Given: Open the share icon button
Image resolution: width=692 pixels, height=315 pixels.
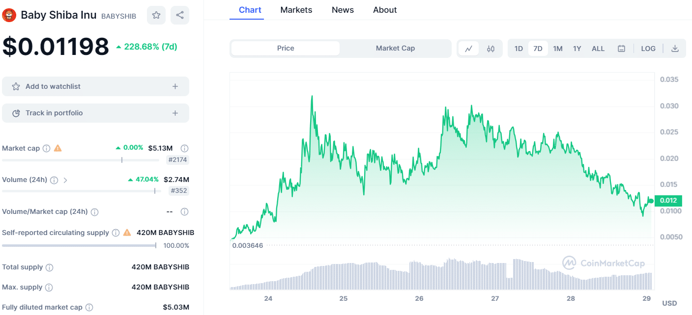Looking at the screenshot, I should coord(180,15).
